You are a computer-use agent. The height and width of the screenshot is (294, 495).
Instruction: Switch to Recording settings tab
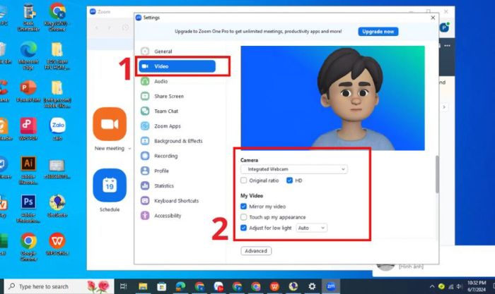(165, 156)
